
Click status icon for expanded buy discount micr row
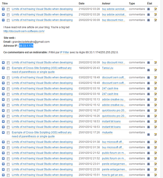pyautogui.click(x=149, y=20)
